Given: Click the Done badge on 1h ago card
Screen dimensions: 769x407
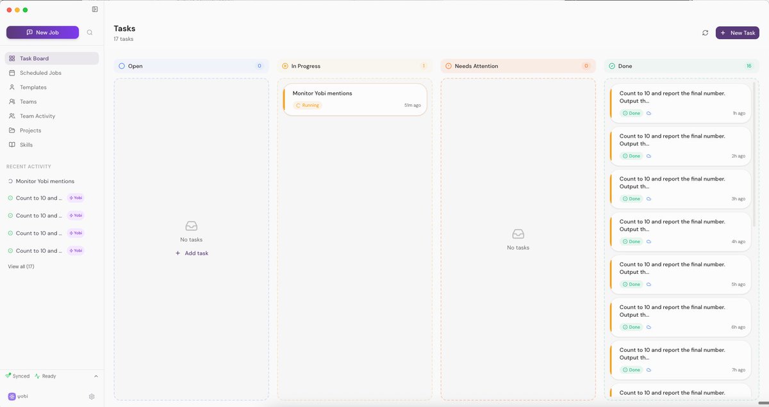Looking at the screenshot, I should (631, 113).
